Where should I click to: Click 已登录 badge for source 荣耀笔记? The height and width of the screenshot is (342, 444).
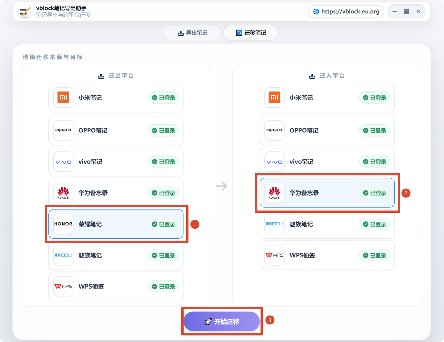click(163, 224)
